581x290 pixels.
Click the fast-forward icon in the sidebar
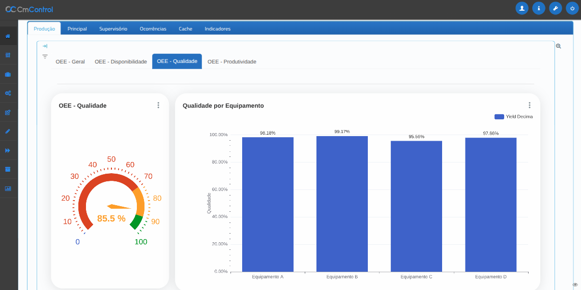coord(8,150)
